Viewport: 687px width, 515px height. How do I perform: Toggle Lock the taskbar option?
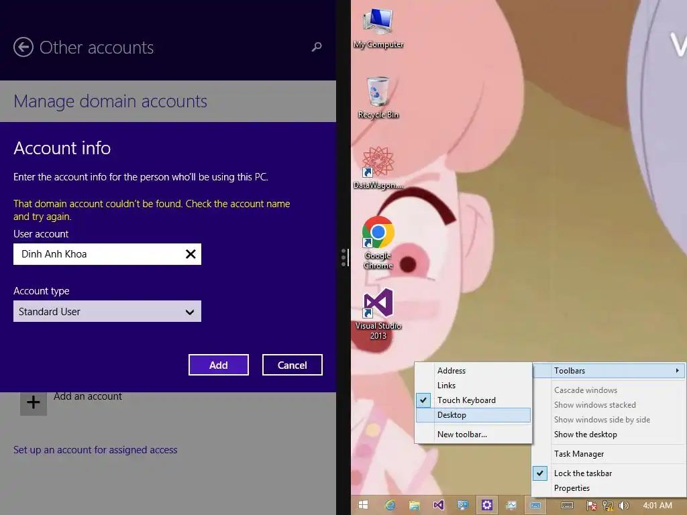pos(609,473)
